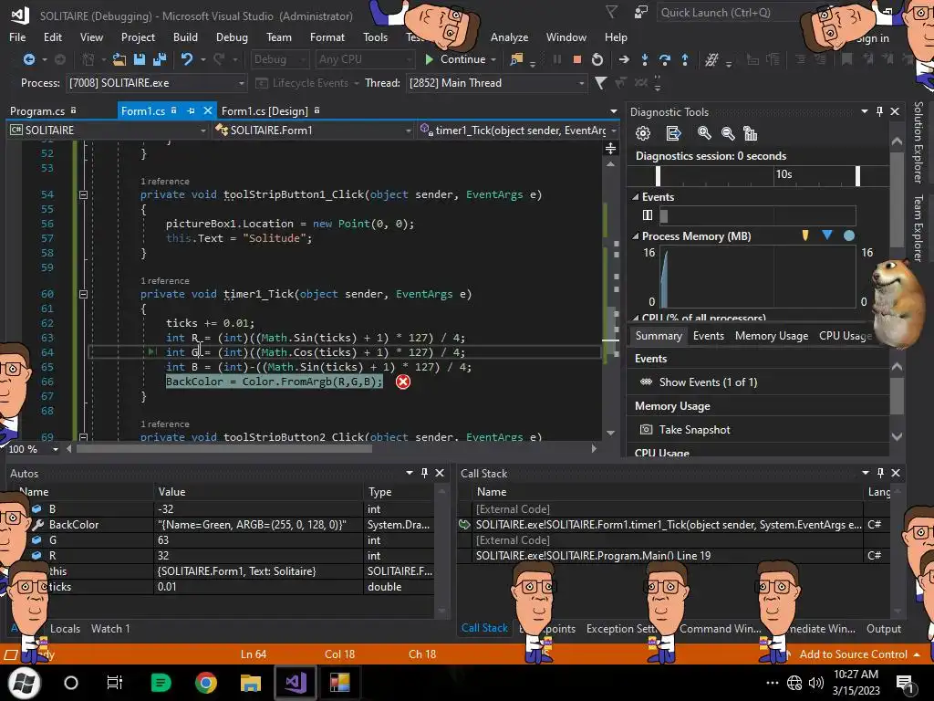Click Show Events (1 of 1) link

[x=708, y=382]
